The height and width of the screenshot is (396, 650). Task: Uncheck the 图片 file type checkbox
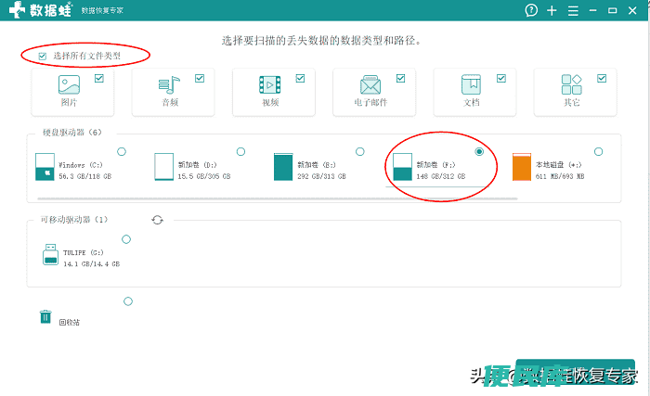[99, 78]
